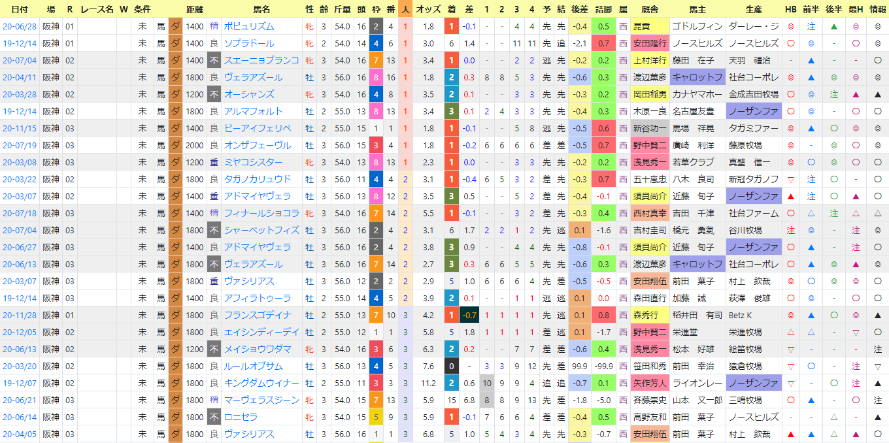
Task: Select owner cell 若草クラブ
Action: pos(697,162)
